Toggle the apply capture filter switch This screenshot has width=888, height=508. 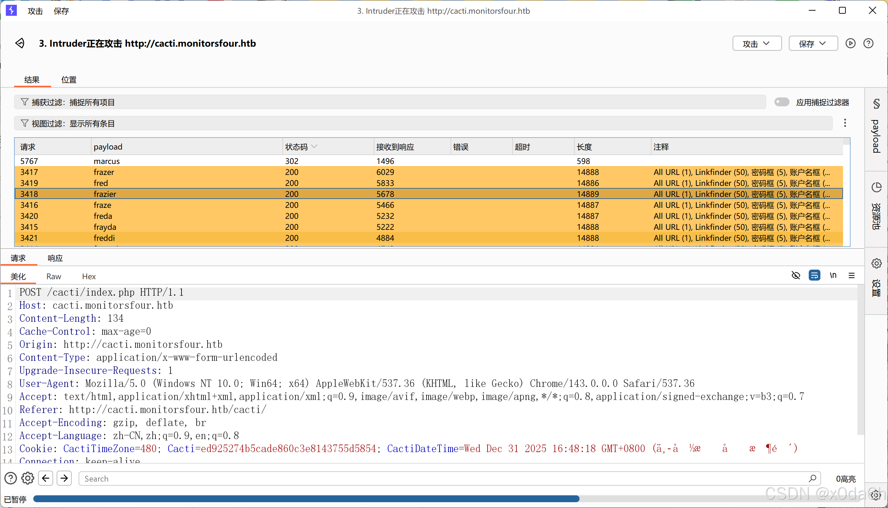tap(782, 102)
